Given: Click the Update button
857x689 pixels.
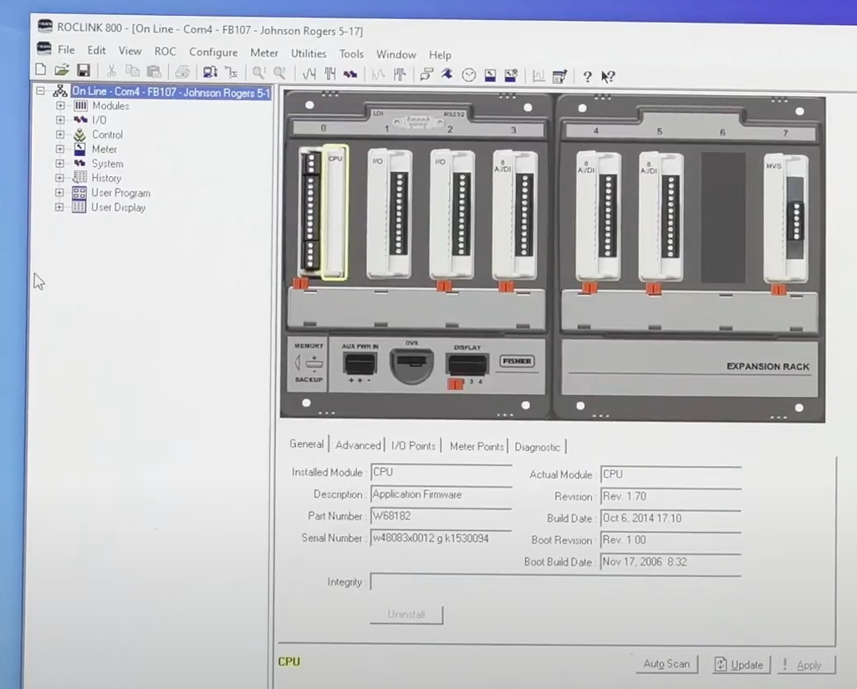Looking at the screenshot, I should point(740,665).
